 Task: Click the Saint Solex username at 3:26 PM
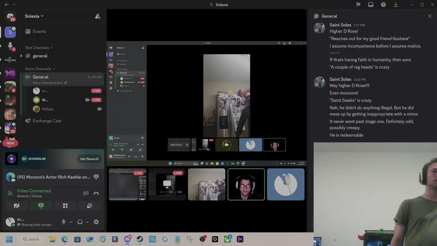click(340, 79)
